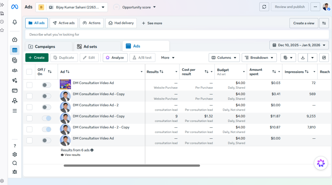Click the View results link
This screenshot has width=332, height=185.
coord(70,155)
